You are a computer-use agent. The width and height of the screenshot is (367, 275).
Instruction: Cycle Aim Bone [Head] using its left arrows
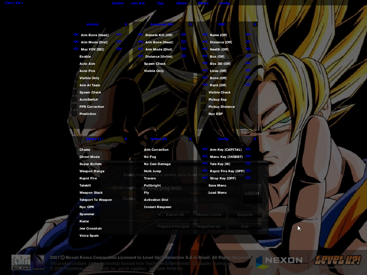[x=76, y=35]
